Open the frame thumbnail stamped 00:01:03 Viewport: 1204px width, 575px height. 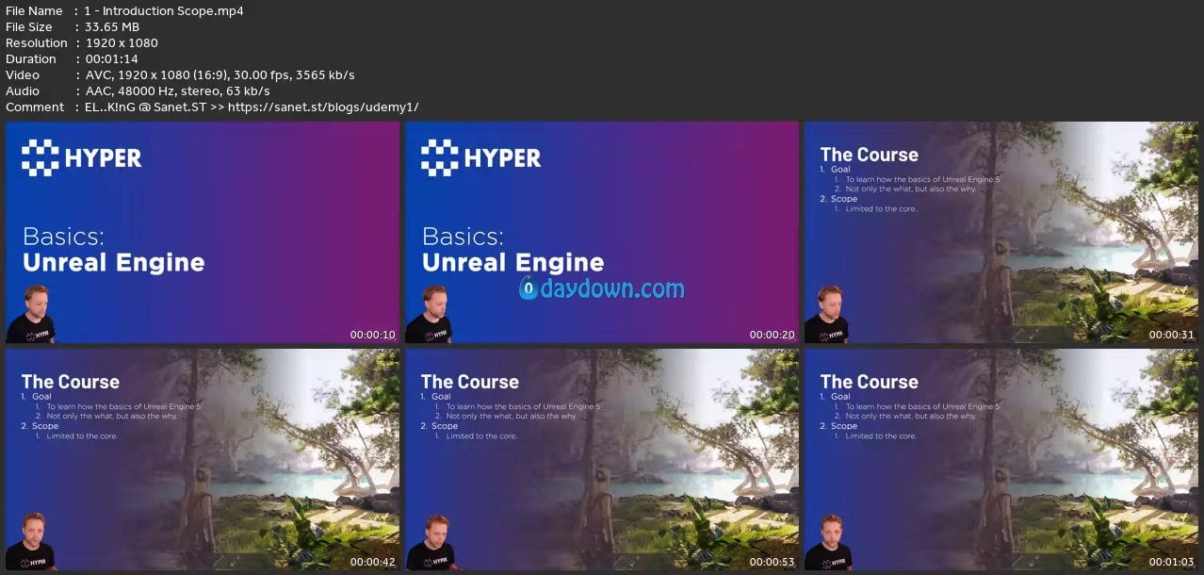click(1001, 460)
